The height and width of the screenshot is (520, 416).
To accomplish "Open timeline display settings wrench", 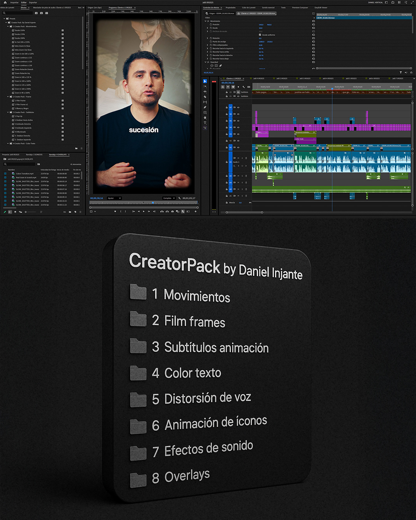I will [243, 87].
